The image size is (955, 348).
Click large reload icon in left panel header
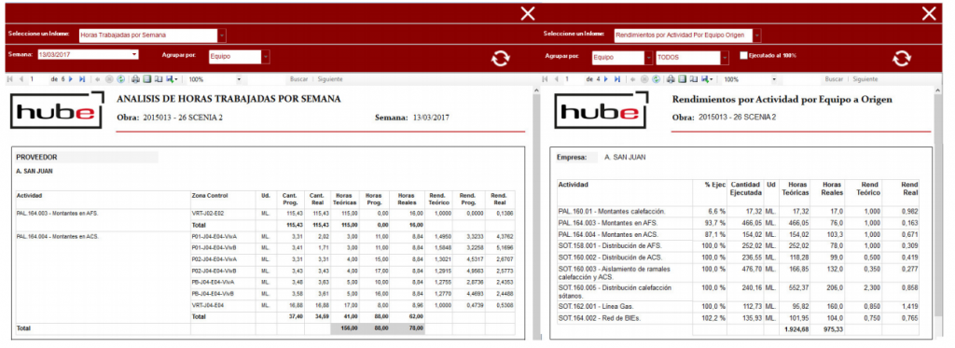point(501,59)
